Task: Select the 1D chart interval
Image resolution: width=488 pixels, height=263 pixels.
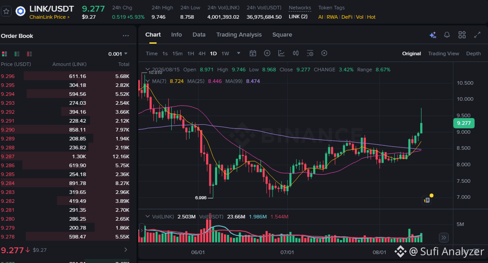Action: (213, 53)
